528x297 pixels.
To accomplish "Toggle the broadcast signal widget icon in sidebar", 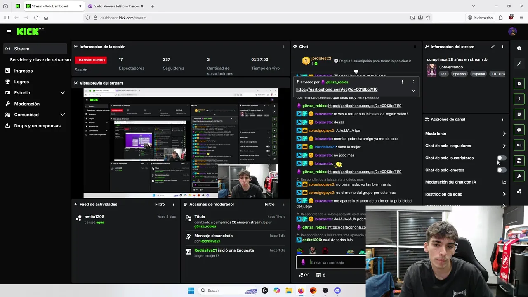I will click(519, 145).
